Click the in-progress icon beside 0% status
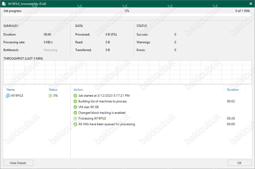The width and height of the screenshot is (255, 169). coord(50,96)
